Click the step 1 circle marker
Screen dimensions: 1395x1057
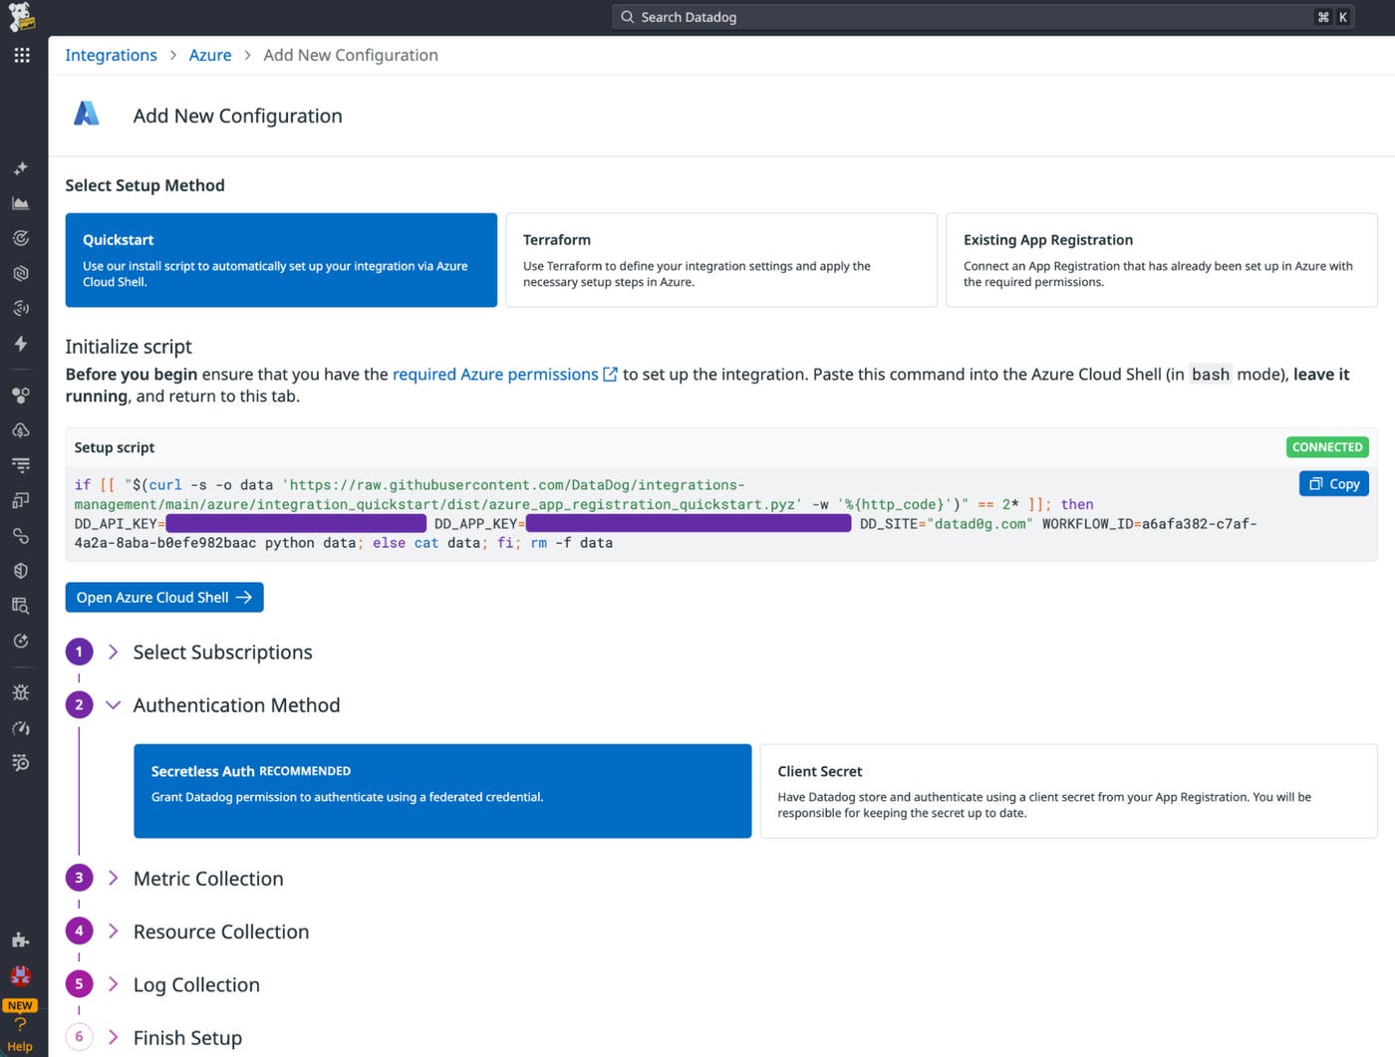point(80,652)
